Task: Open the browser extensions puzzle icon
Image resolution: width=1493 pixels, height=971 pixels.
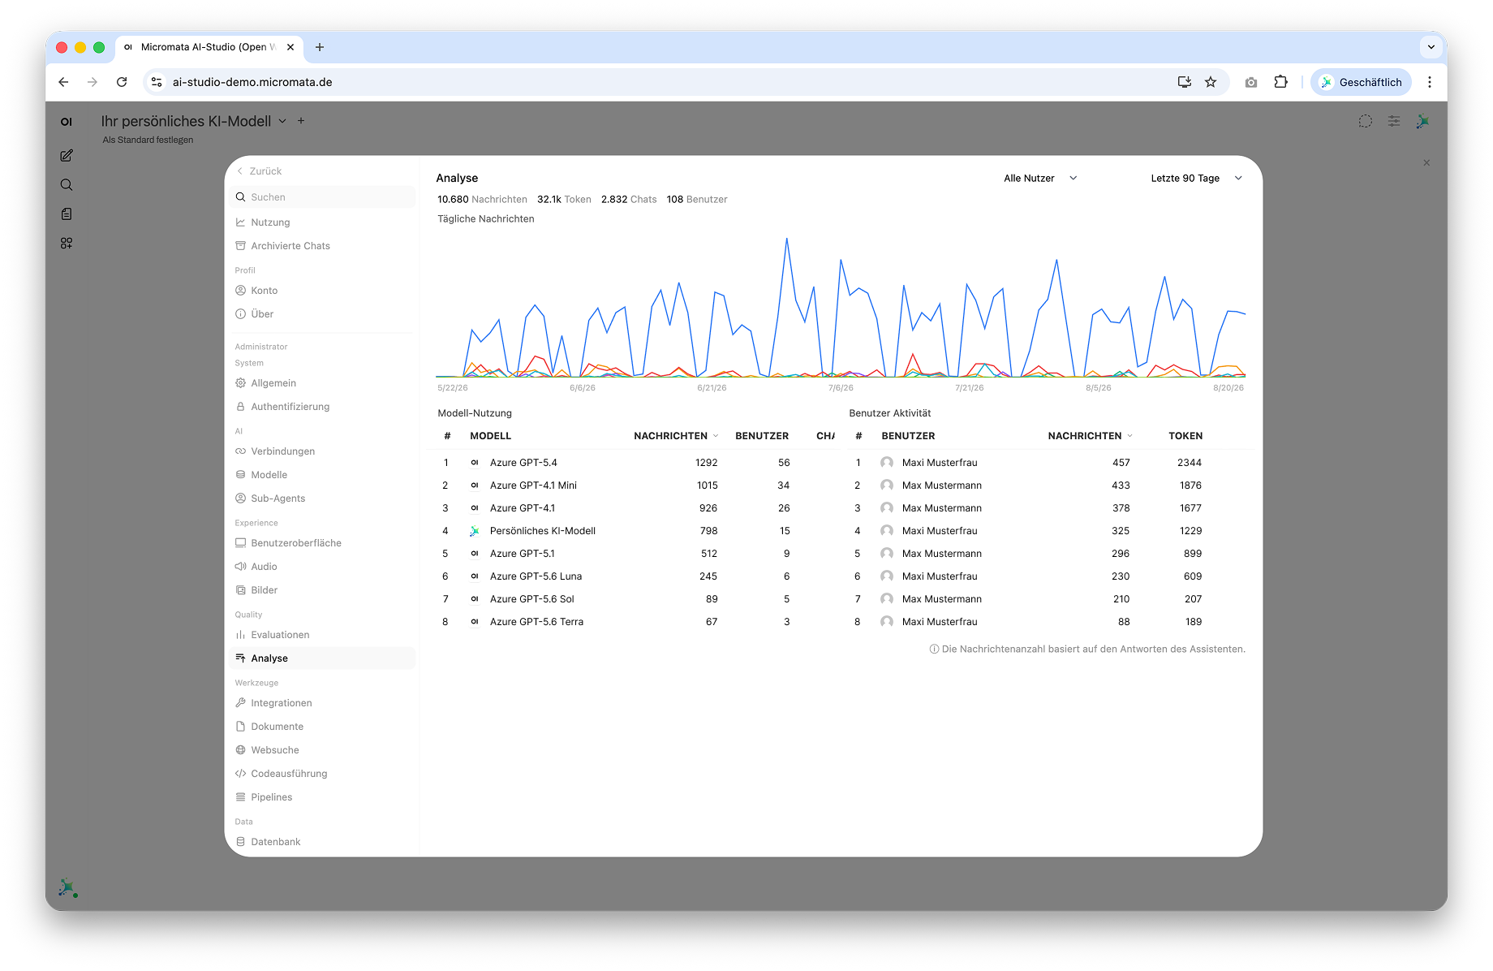Action: 1281,82
